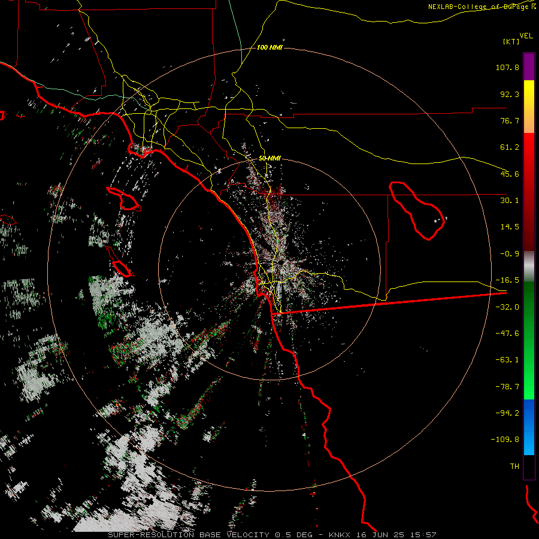Select the "VEL" legend title
539x539 pixels.
(x=526, y=36)
